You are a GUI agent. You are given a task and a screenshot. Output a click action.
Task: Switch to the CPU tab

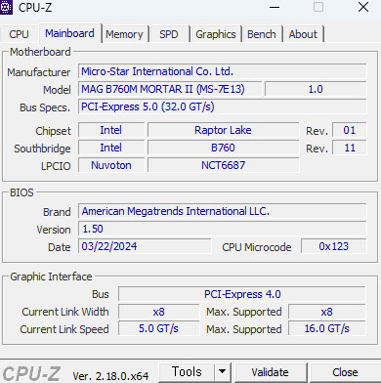[x=19, y=34]
